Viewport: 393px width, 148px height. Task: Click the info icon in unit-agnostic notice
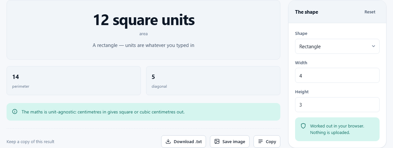tap(15, 112)
